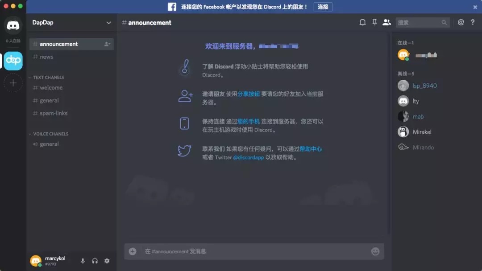
Task: Click marcykol user avatar at bottom
Action: (36, 261)
